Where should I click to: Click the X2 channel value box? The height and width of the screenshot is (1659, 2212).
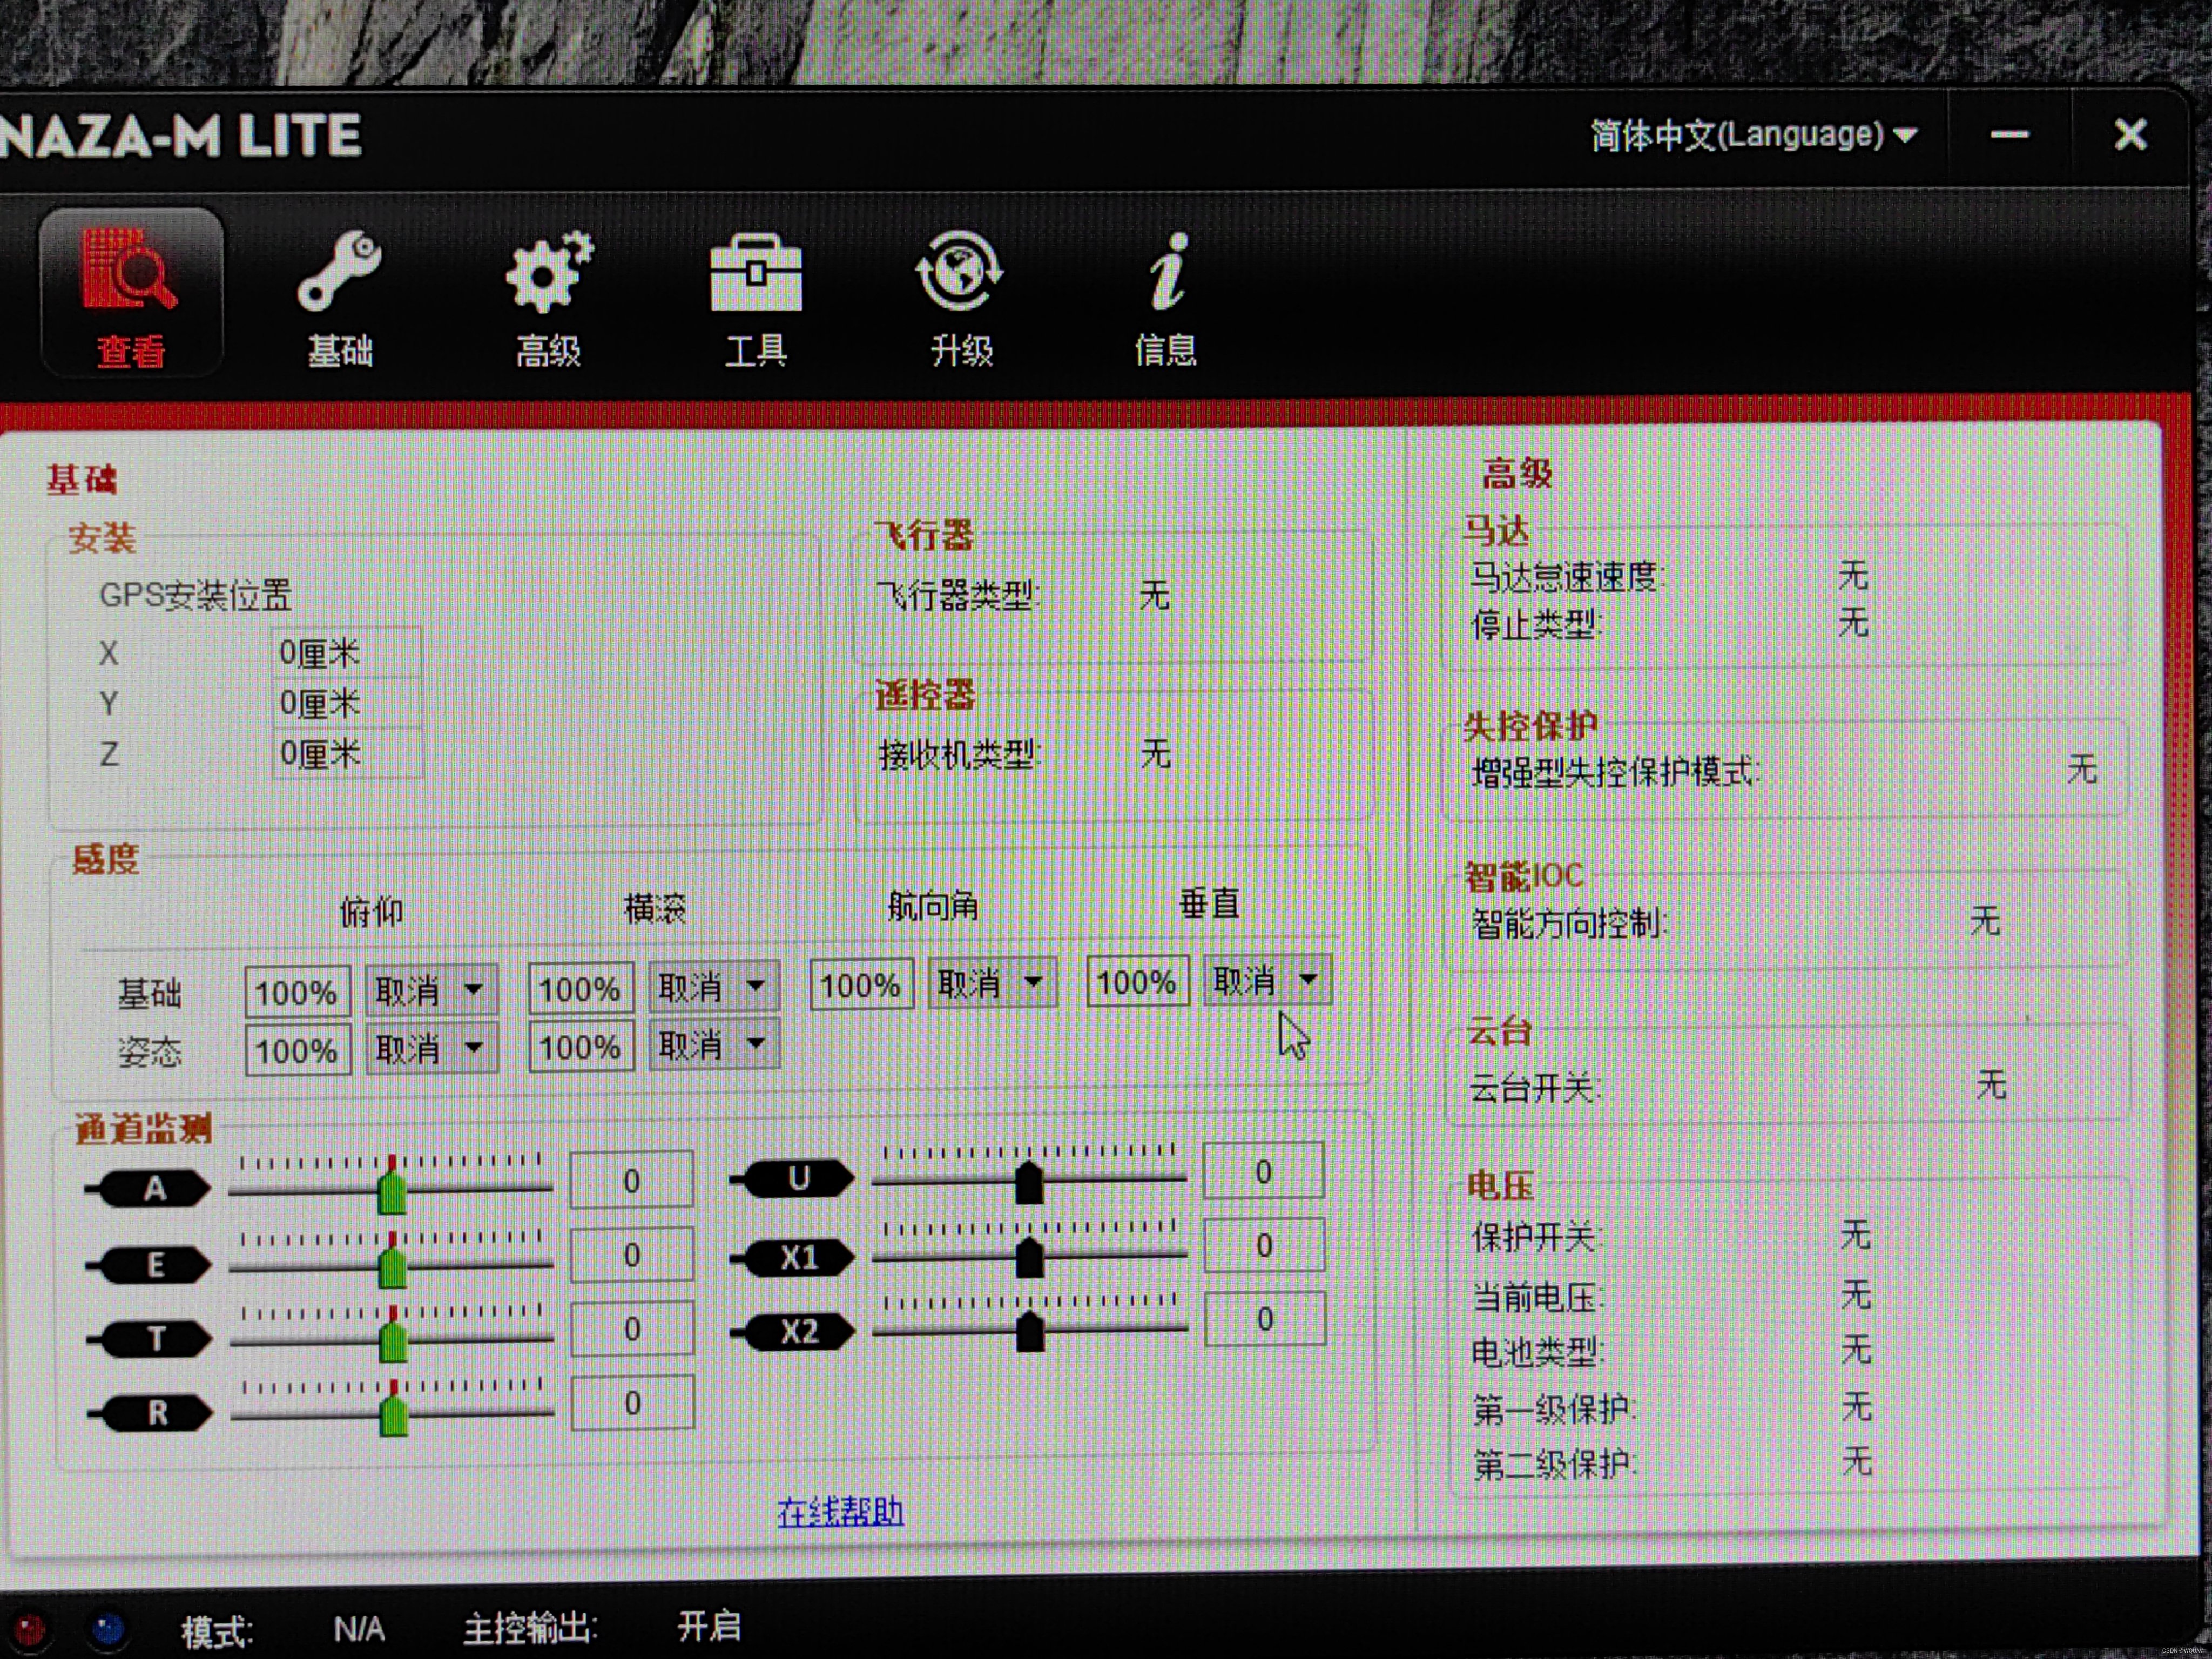[x=1265, y=1320]
